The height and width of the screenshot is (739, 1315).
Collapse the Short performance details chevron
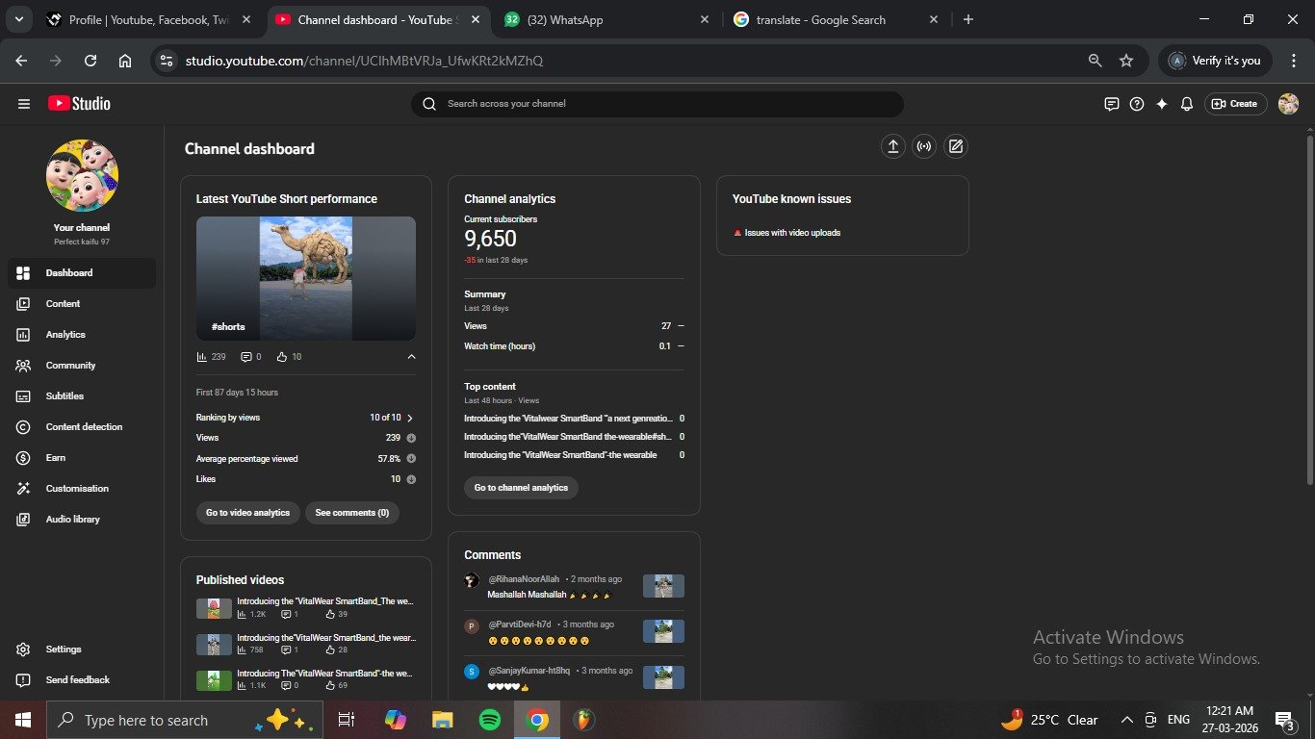pos(411,357)
